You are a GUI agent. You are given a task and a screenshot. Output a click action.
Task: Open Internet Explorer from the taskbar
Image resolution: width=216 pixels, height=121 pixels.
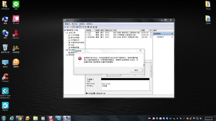point(12,118)
